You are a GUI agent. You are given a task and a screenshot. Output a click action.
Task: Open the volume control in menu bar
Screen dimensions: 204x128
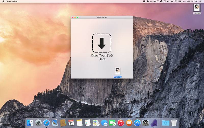coord(168,1)
